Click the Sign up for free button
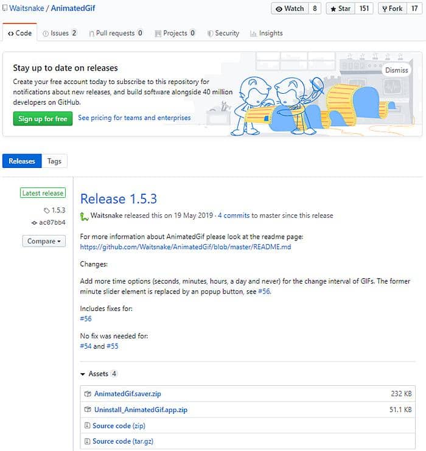 tap(43, 119)
